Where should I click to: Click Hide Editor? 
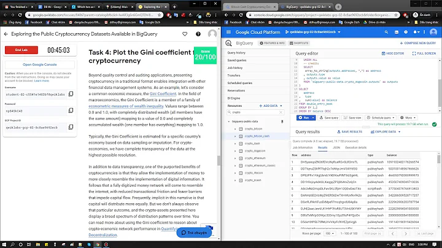pyautogui.click(x=393, y=53)
